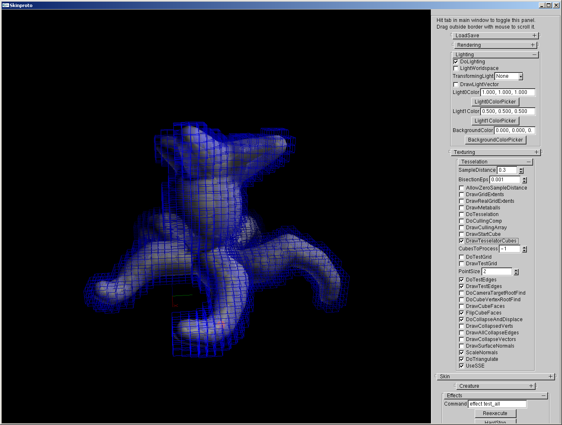The image size is (562, 425).
Task: Click the SampleDistance spinner arrows
Action: (521, 170)
